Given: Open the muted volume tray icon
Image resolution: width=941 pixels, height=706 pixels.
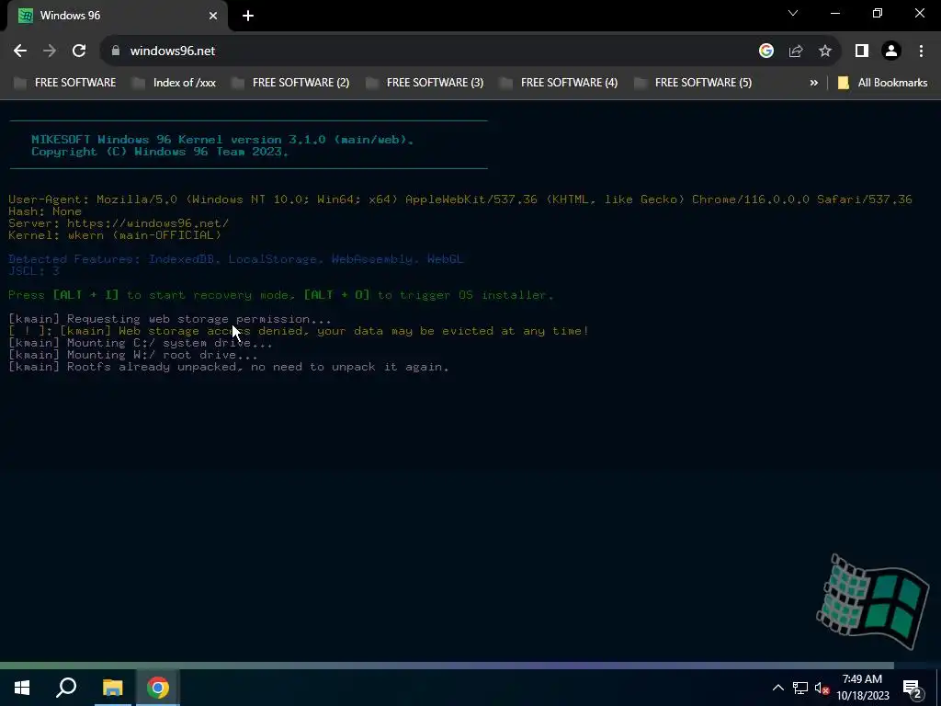Looking at the screenshot, I should [x=822, y=688].
